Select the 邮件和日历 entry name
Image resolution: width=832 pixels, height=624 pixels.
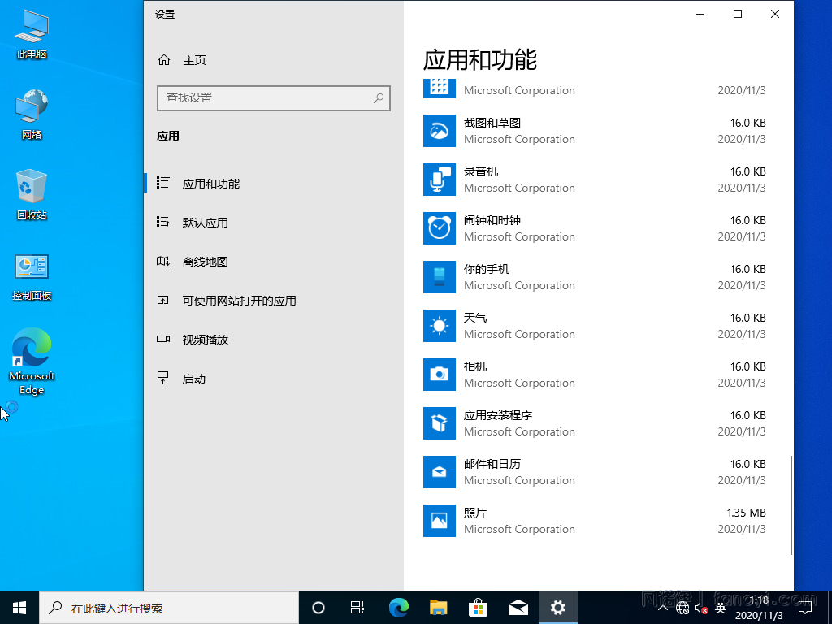[492, 464]
